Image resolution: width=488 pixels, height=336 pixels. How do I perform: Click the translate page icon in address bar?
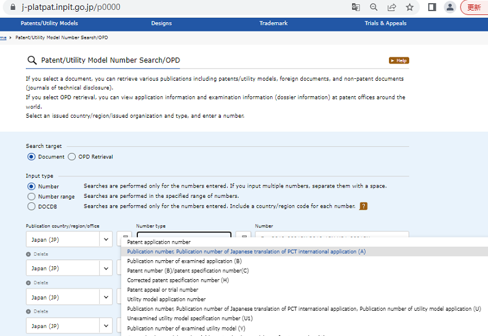coord(356,7)
